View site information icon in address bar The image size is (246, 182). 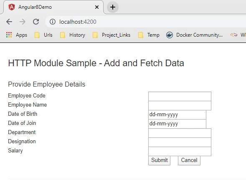coord(53,22)
